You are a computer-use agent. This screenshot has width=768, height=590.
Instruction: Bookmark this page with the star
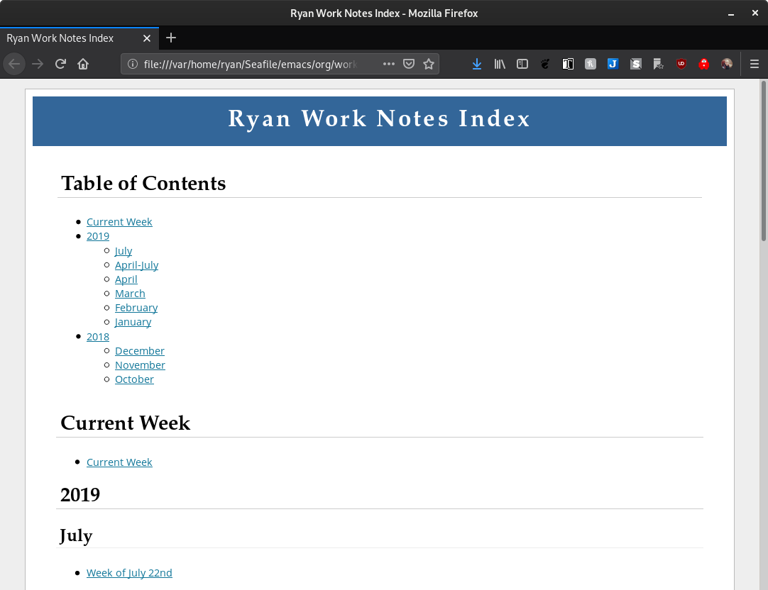coord(429,64)
